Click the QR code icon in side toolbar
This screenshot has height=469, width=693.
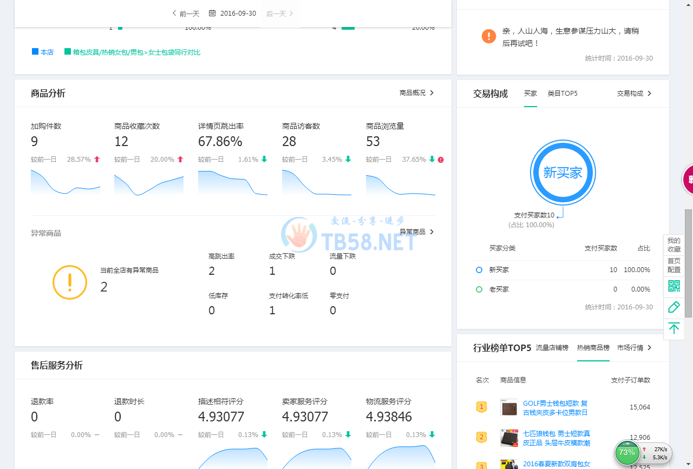(x=674, y=286)
